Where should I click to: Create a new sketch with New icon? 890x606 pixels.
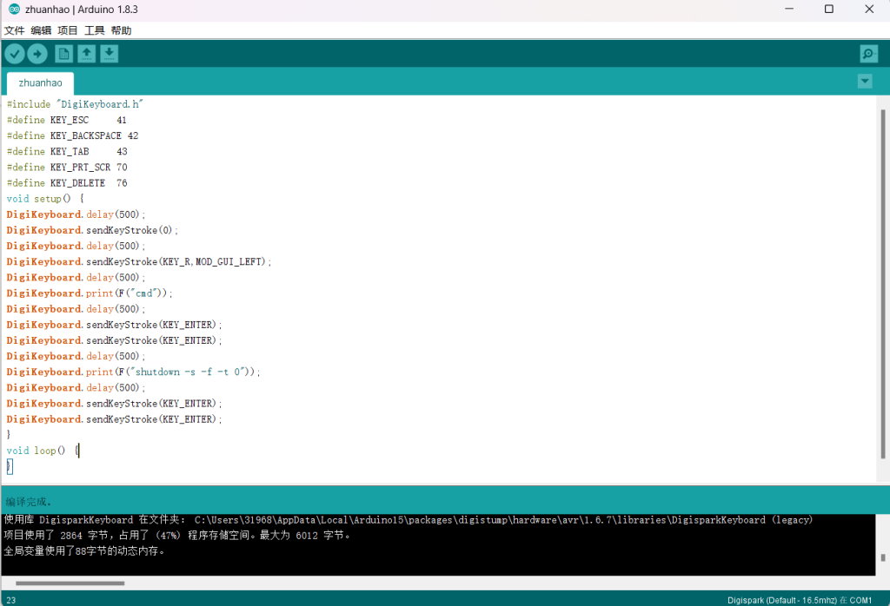pyautogui.click(x=63, y=54)
